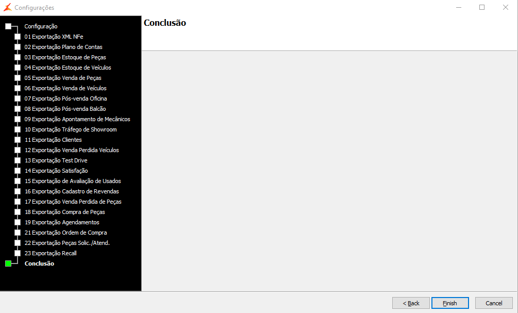Go to 17 Exportação Venda Perdida de Peças
The image size is (518, 313).
[x=73, y=202]
